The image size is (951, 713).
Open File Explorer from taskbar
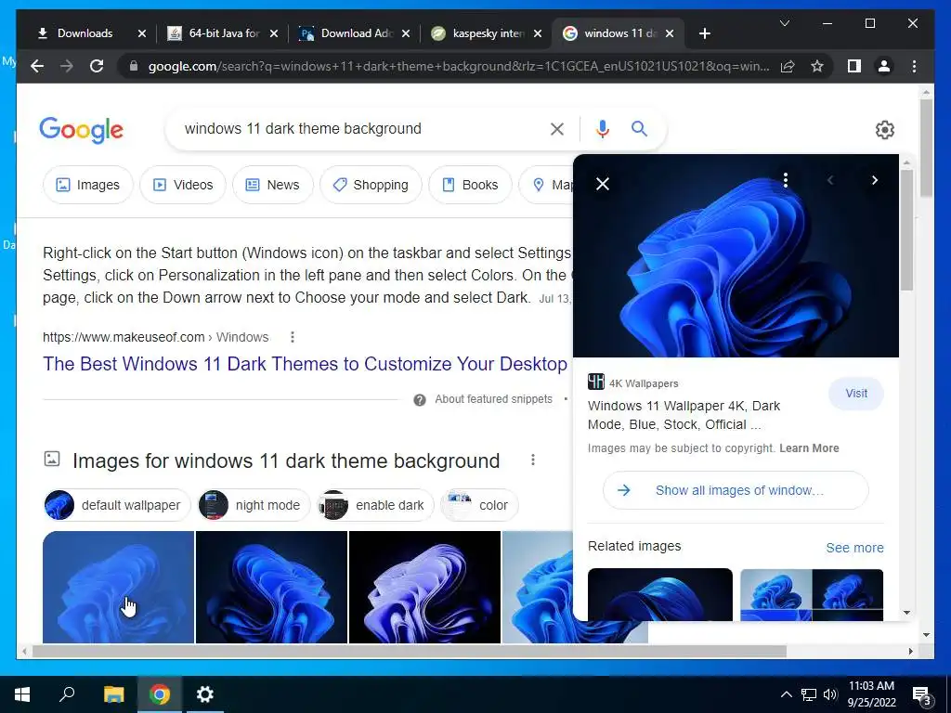pyautogui.click(x=113, y=694)
